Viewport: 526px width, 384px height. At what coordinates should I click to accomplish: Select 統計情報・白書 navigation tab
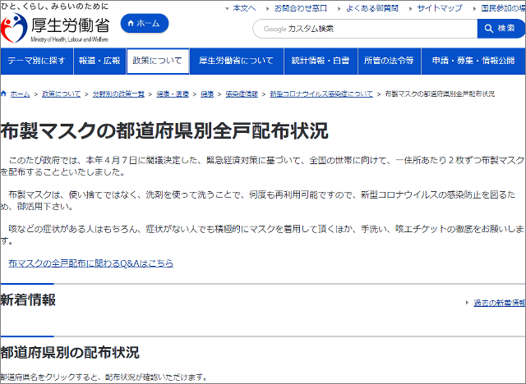click(x=321, y=62)
